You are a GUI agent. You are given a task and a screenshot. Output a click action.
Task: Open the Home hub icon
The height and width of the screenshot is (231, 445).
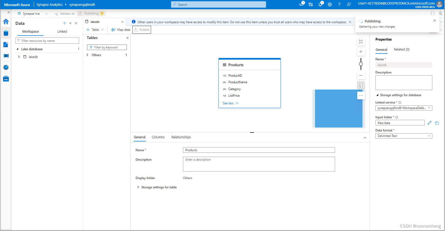tap(6, 22)
